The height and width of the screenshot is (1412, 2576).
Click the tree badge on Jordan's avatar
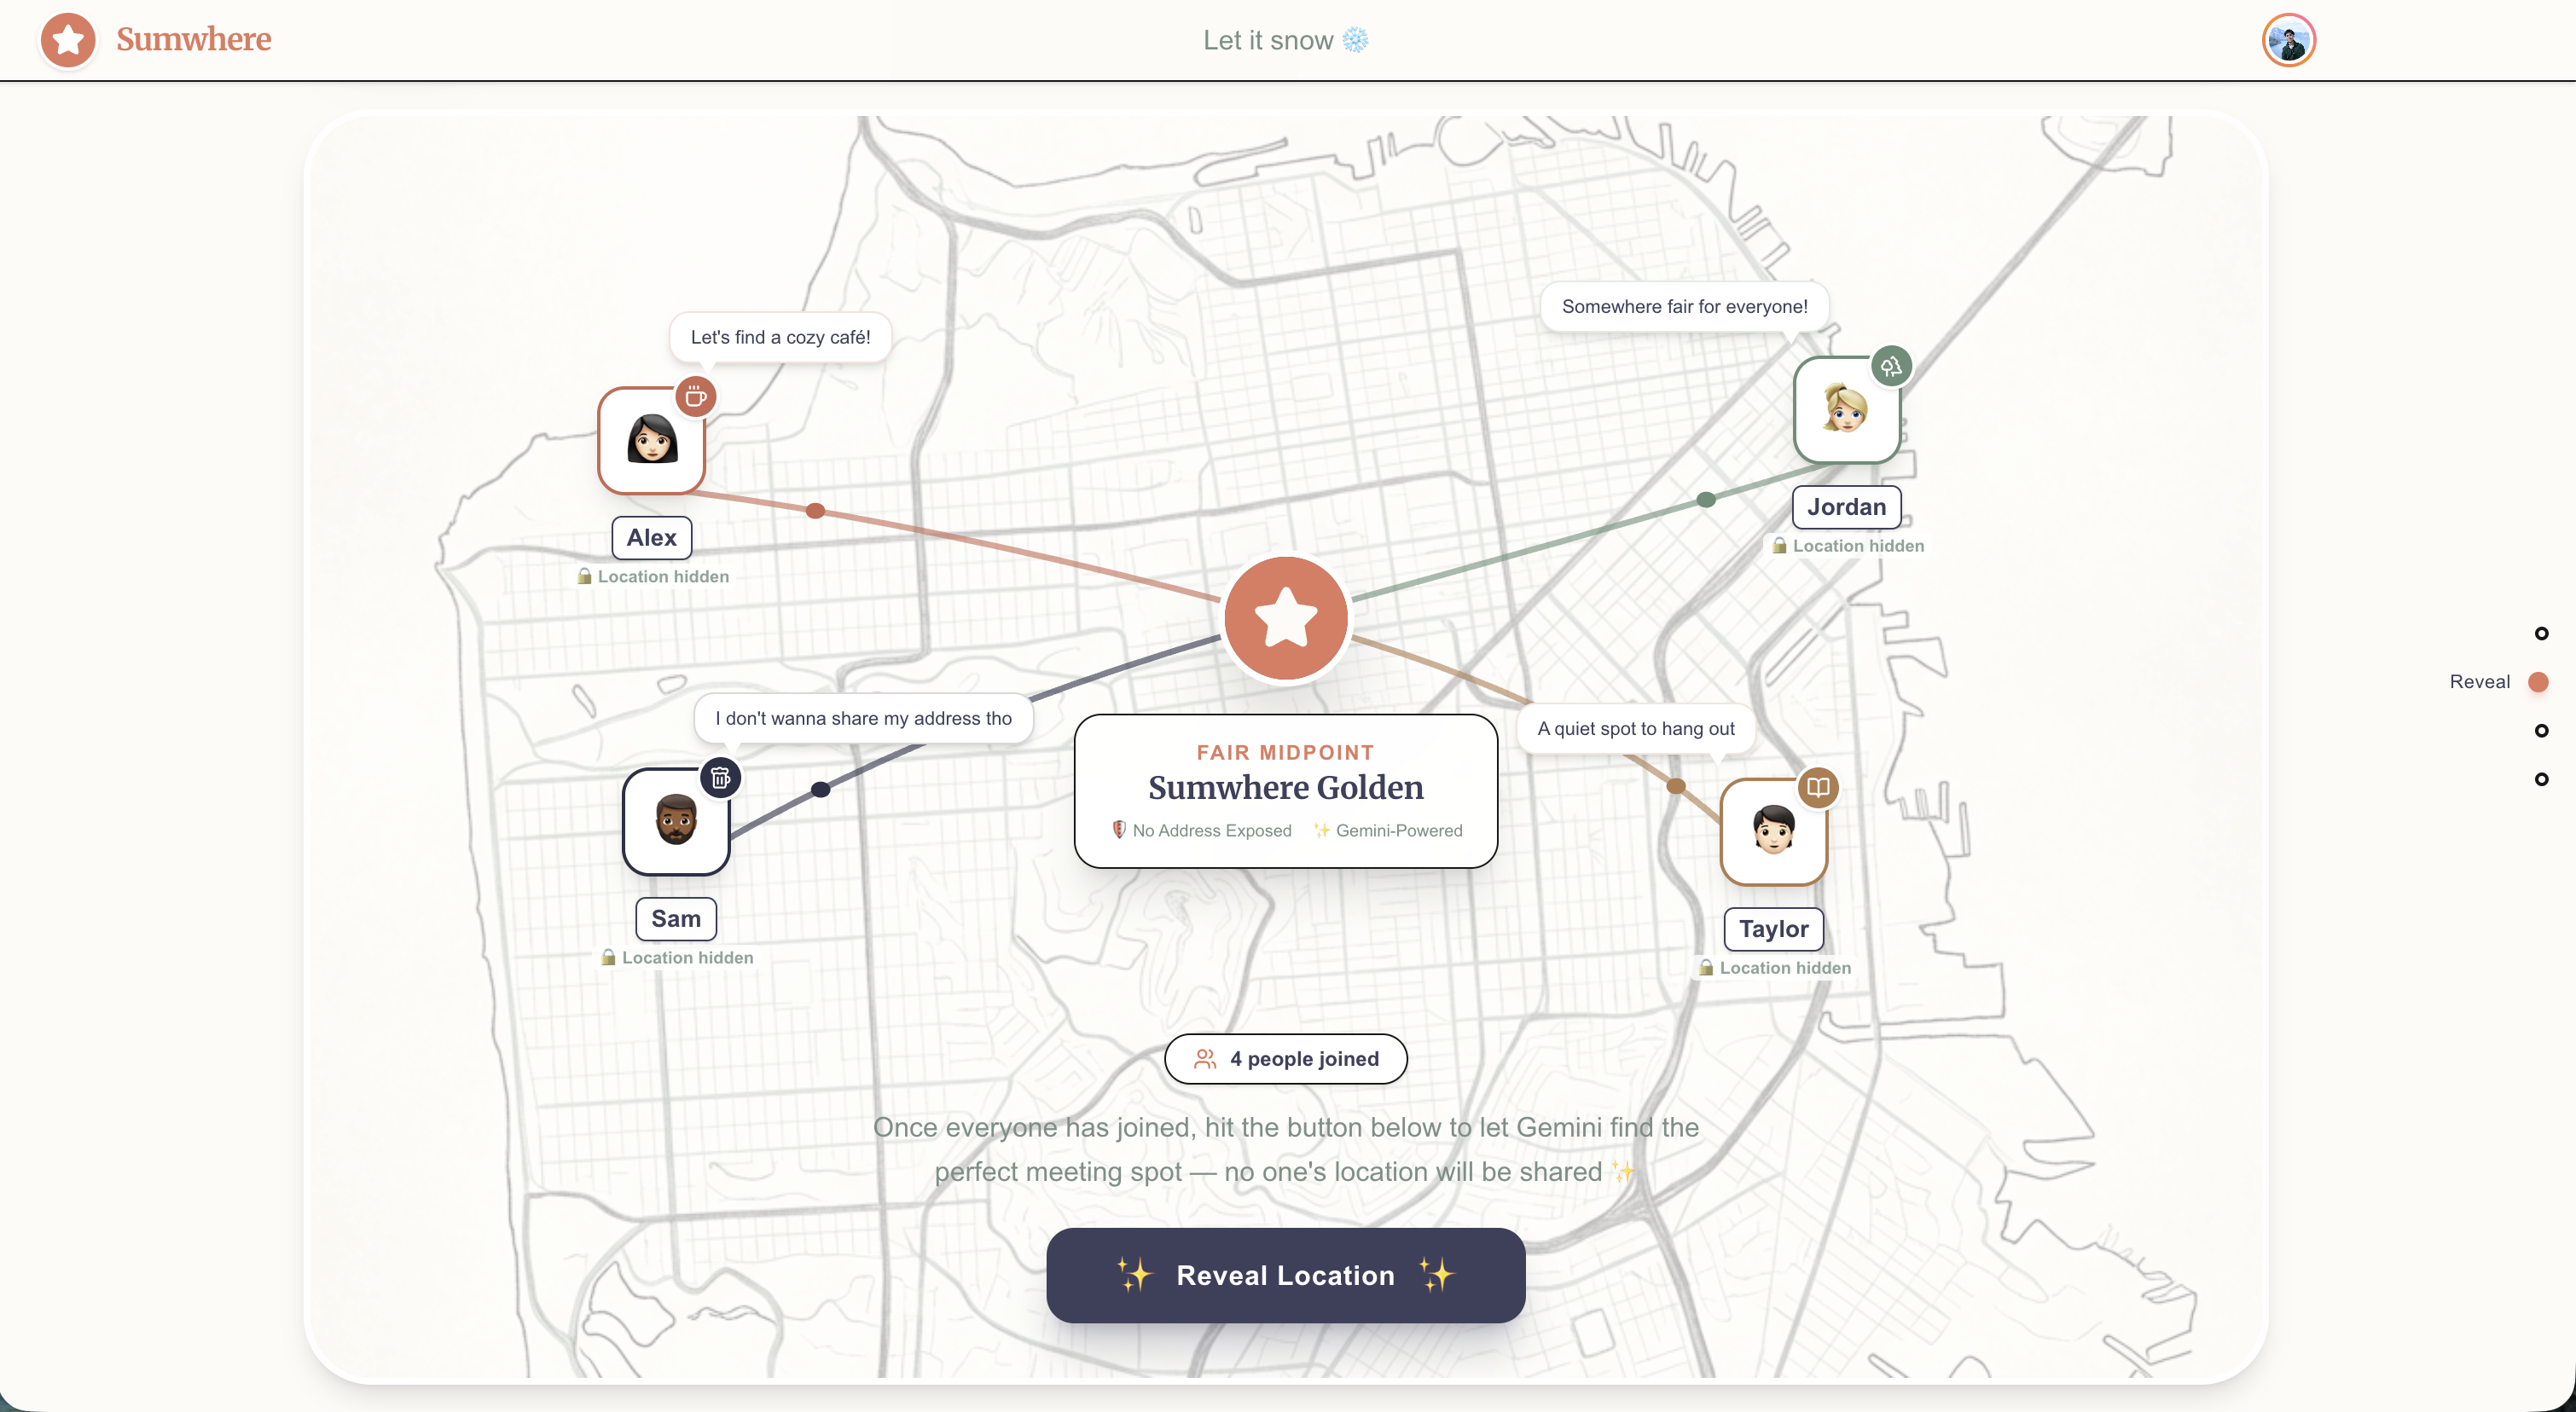[x=1890, y=367]
